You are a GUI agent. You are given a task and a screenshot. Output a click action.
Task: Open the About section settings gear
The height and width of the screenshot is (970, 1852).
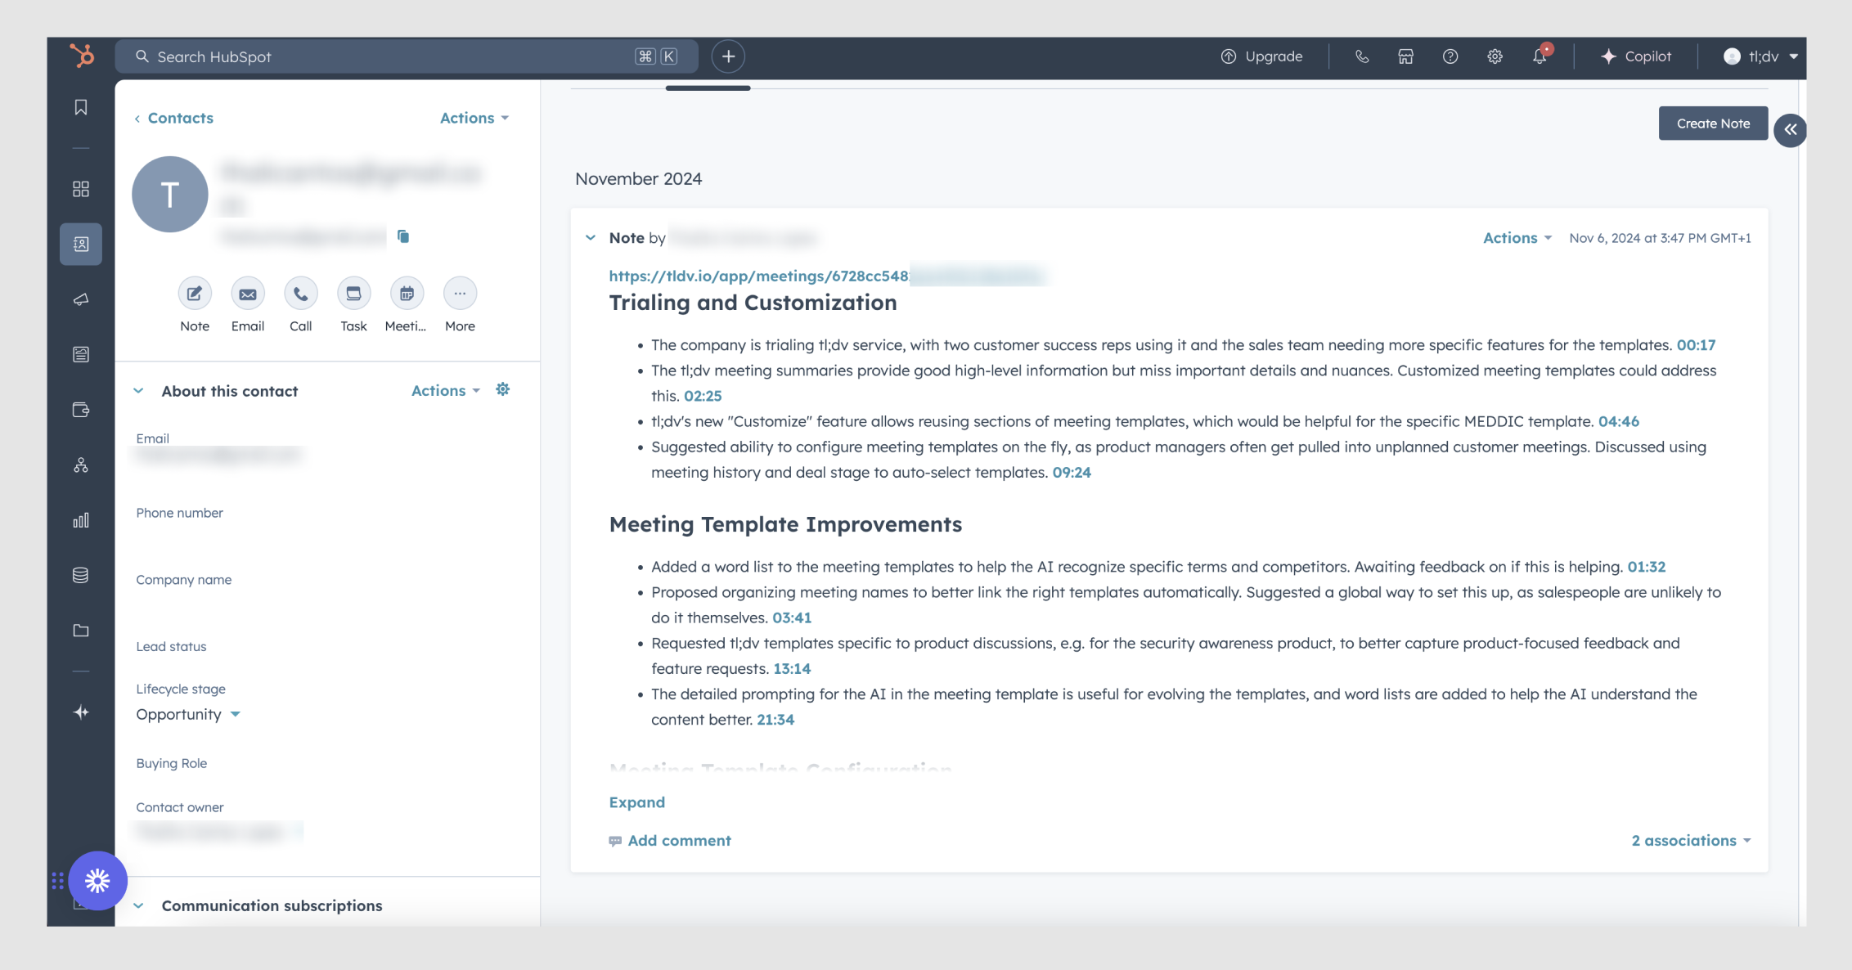(503, 389)
